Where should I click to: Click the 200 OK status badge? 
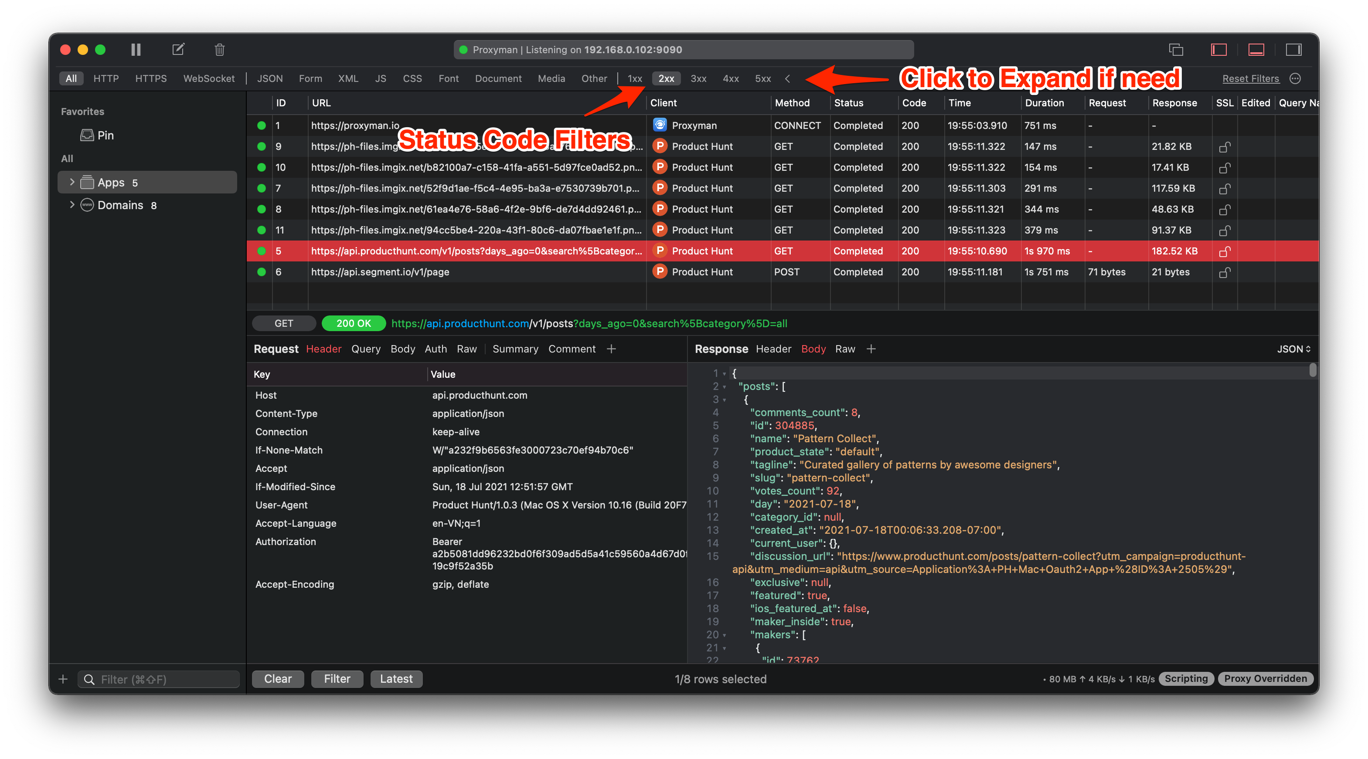click(353, 323)
